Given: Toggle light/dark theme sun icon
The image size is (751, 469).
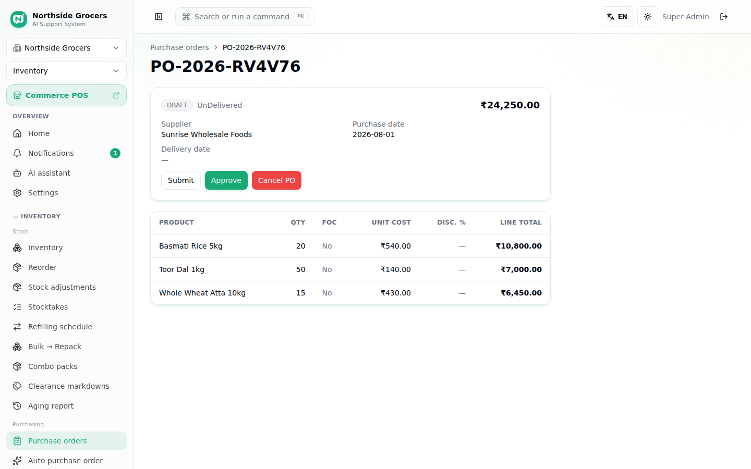Looking at the screenshot, I should point(648,17).
